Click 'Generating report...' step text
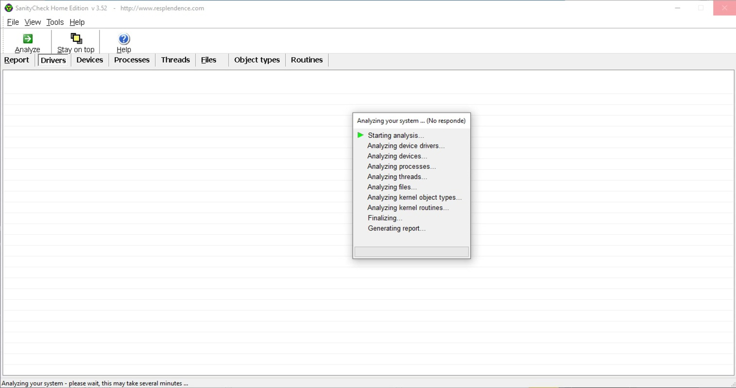This screenshot has width=736, height=388. (x=397, y=228)
